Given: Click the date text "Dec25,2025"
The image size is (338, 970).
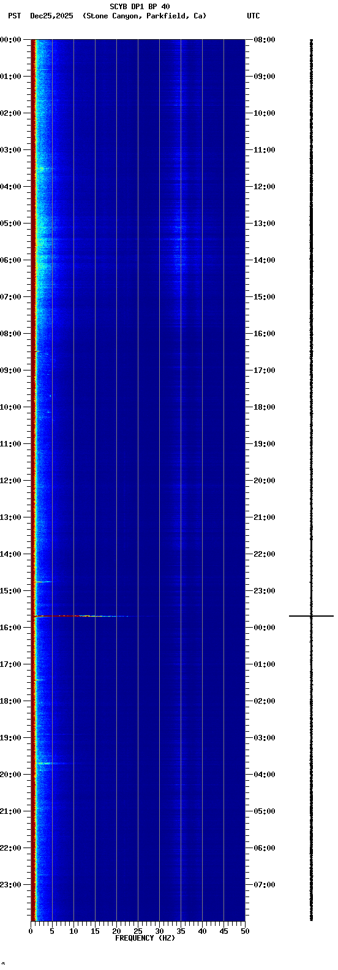Looking at the screenshot, I should click(x=51, y=16).
